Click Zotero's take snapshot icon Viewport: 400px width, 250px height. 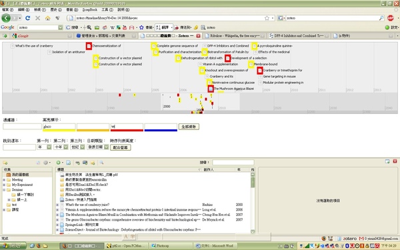click(85, 163)
